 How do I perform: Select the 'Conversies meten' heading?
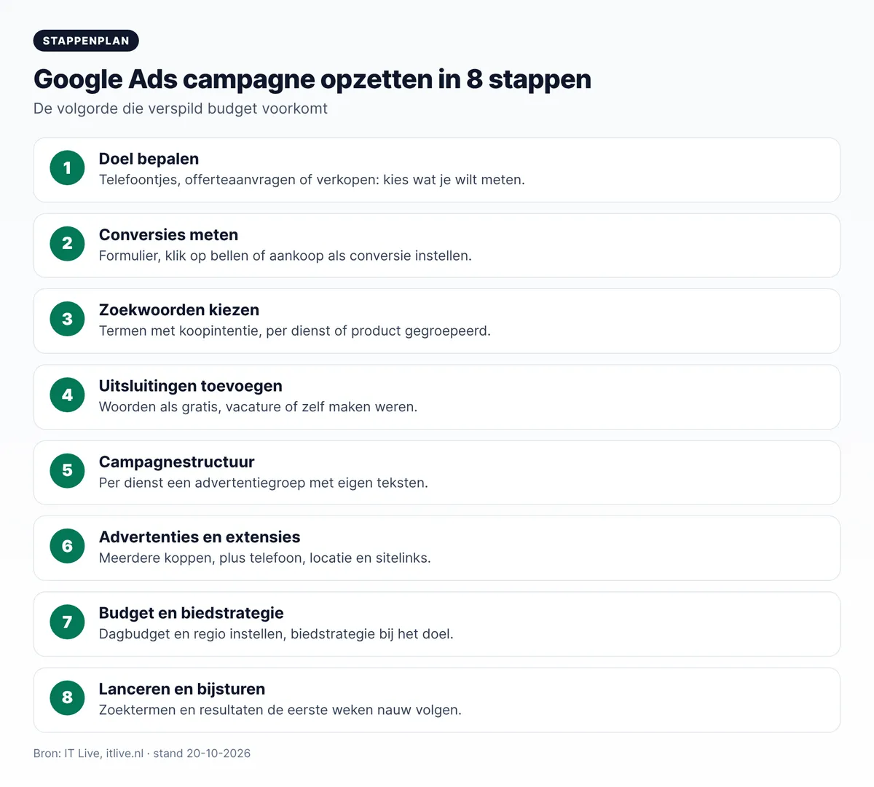tap(168, 234)
